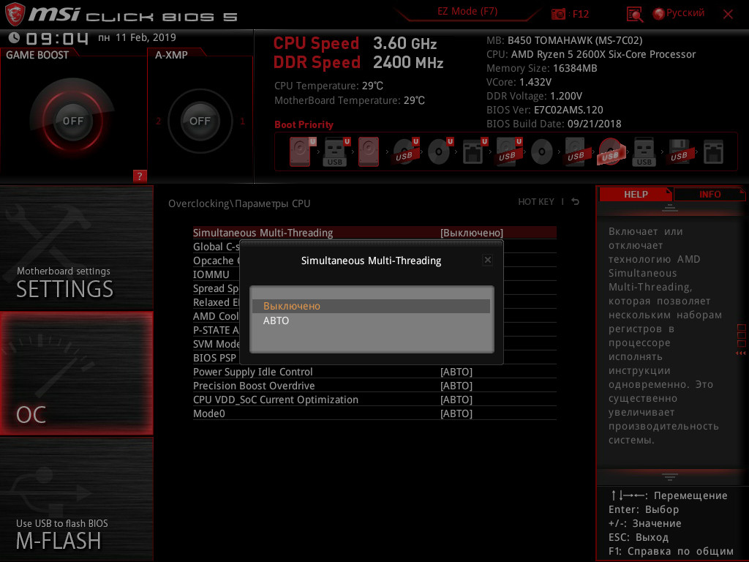This screenshot has width=749, height=562.
Task: Click the BIOS PSP row
Action: (x=217, y=357)
